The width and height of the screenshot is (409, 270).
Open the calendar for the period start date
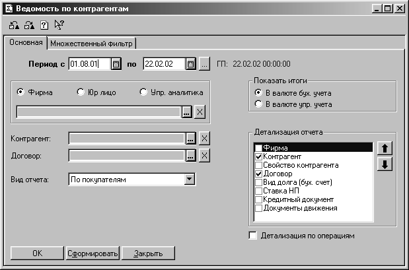[x=116, y=64]
